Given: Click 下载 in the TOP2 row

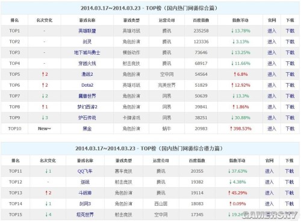Looking at the screenshot, I should pos(290,42).
